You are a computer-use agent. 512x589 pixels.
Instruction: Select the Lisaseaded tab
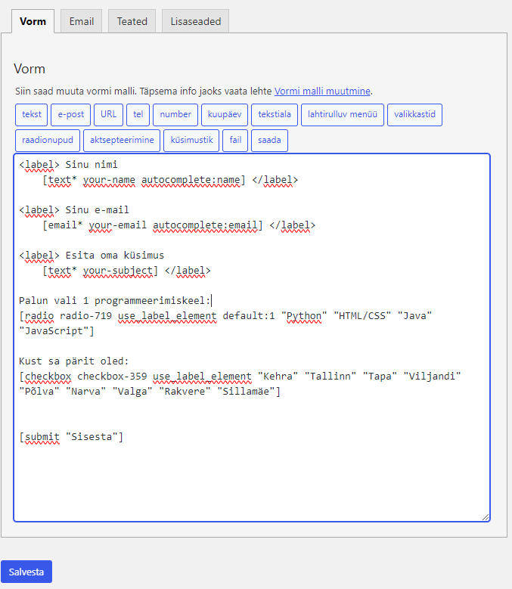[195, 21]
